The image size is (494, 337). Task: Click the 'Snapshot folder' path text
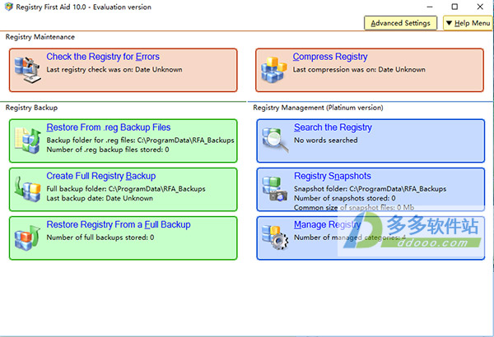(370, 189)
